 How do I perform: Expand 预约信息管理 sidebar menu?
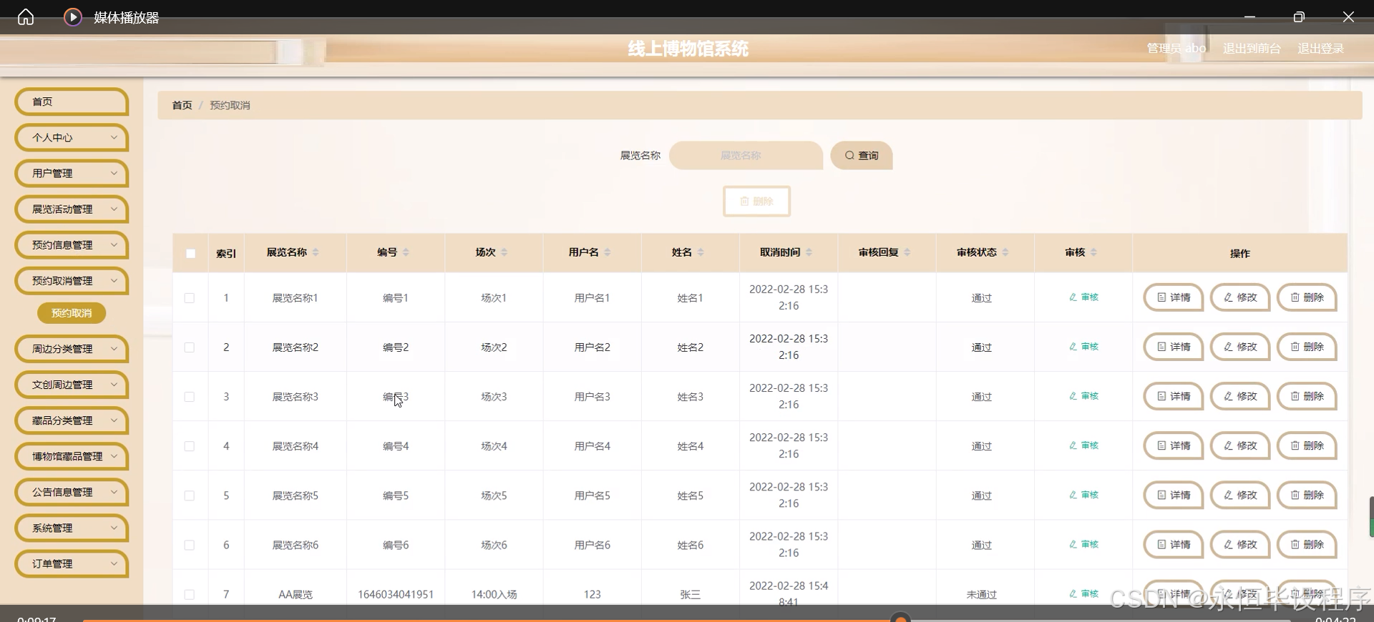[x=72, y=245]
